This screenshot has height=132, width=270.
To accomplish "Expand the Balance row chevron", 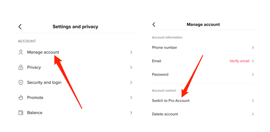I will pyautogui.click(x=131, y=113).
